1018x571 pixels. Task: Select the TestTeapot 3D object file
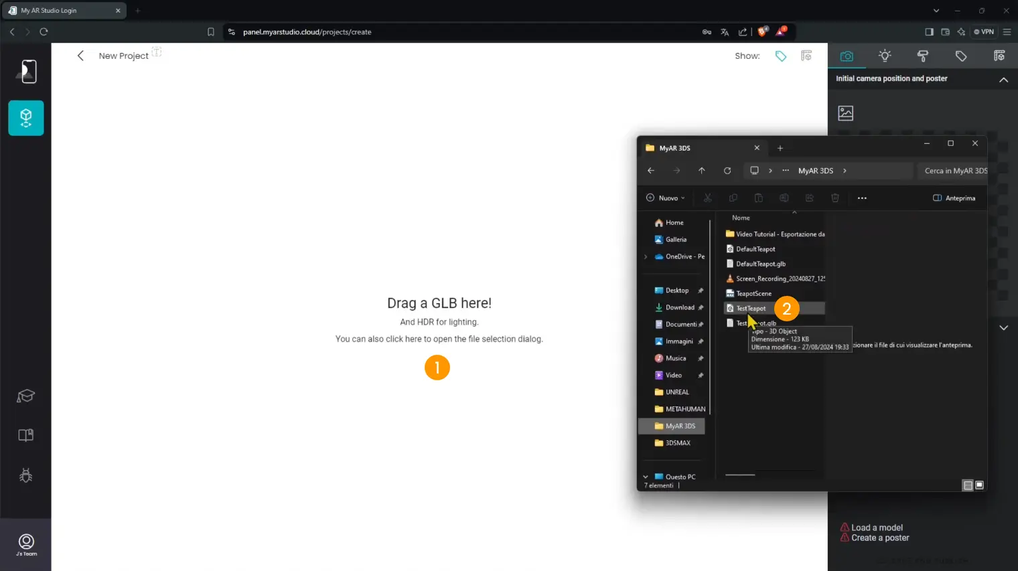pyautogui.click(x=775, y=308)
